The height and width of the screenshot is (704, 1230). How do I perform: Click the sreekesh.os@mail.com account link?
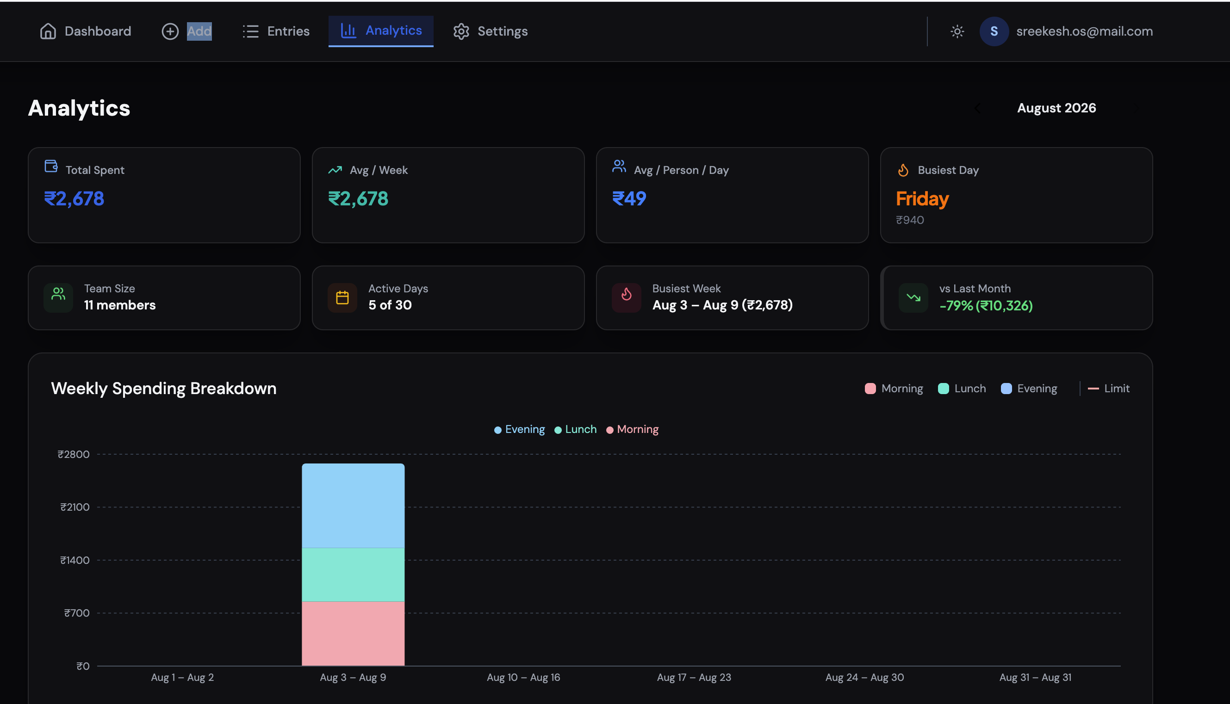(1084, 31)
